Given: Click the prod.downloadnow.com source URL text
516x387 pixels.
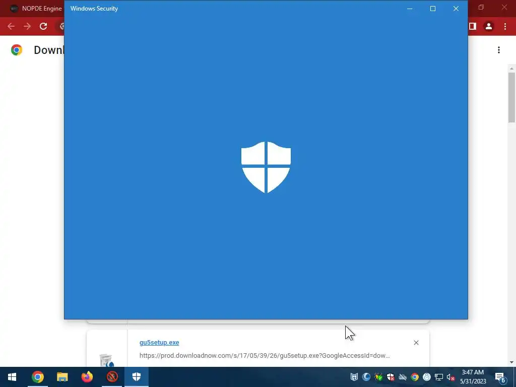Looking at the screenshot, I should pyautogui.click(x=265, y=355).
